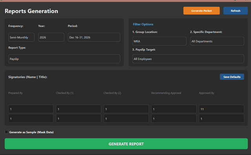The height and width of the screenshot is (155, 251).
Task: Click the Recommending Approval name field
Action: click(x=174, y=109)
